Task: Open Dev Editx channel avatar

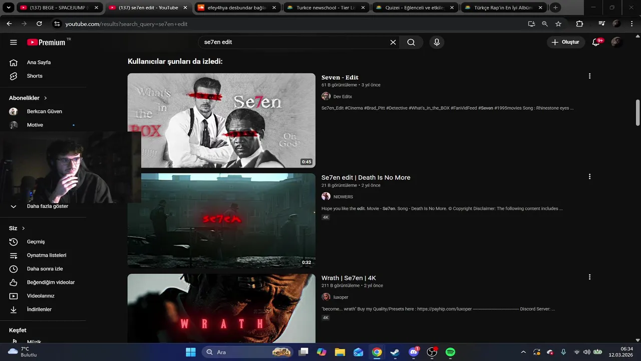Action: coord(326,96)
